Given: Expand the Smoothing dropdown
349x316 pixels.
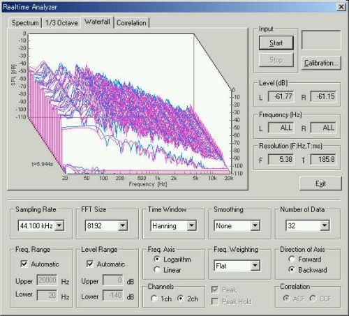Looking at the screenshot, I should [255, 225].
